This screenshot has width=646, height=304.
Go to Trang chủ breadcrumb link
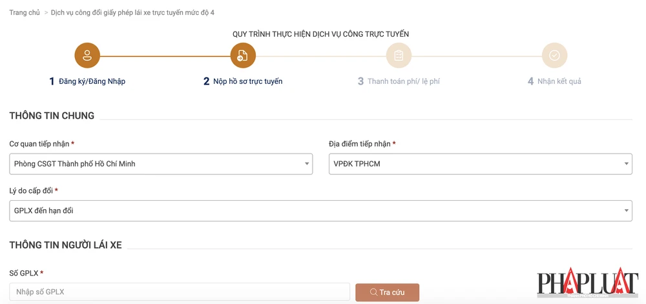(25, 13)
